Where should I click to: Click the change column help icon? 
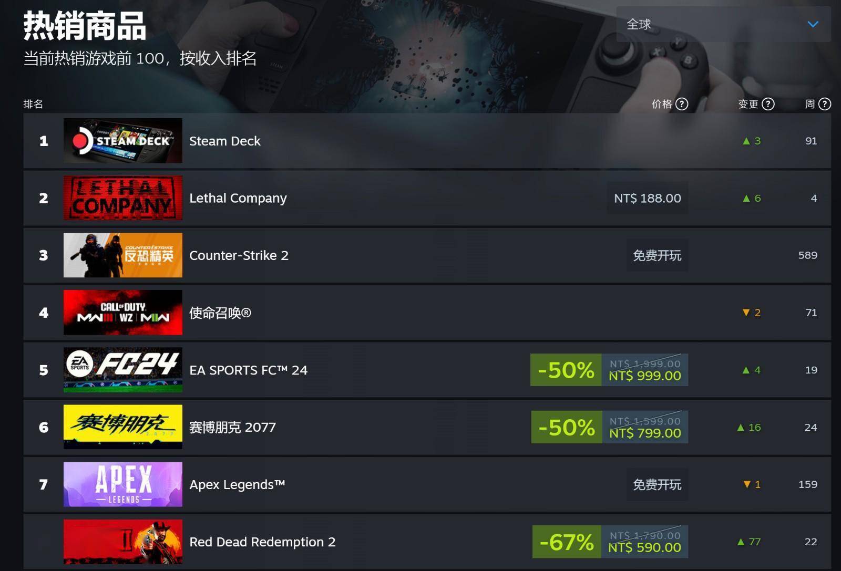pyautogui.click(x=768, y=104)
